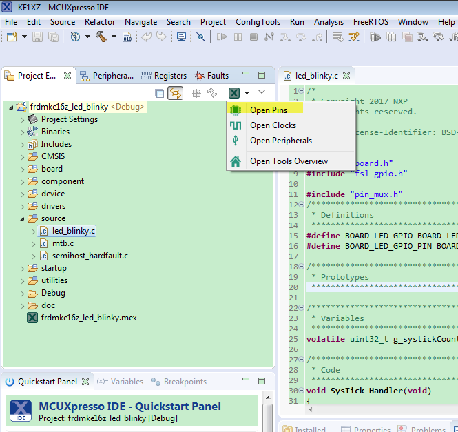Collapse the frdmke16z_led_blinky project node
The image size is (458, 432).
pos(11,107)
